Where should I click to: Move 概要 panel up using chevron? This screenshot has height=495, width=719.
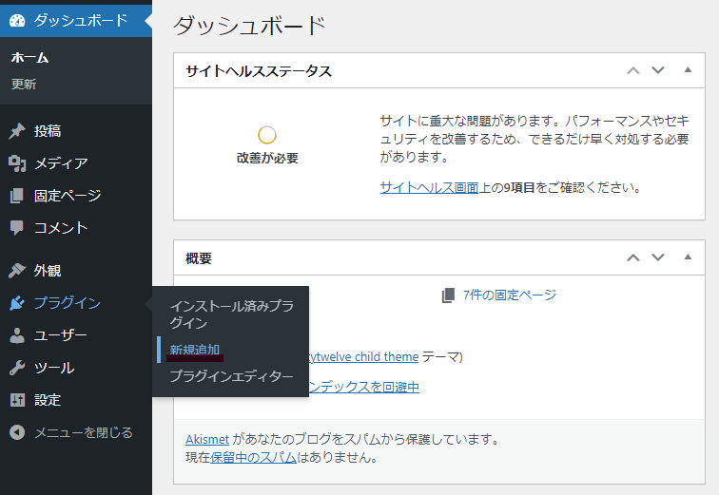(632, 257)
